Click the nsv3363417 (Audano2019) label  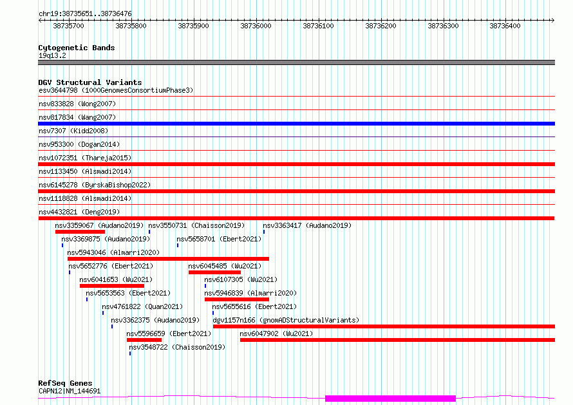(x=307, y=225)
